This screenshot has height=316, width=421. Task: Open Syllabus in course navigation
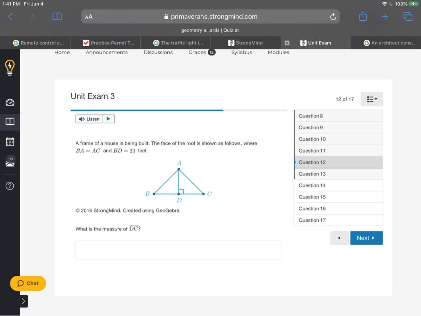pyautogui.click(x=241, y=52)
